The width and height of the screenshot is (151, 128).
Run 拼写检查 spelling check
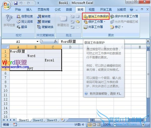(9, 20)
